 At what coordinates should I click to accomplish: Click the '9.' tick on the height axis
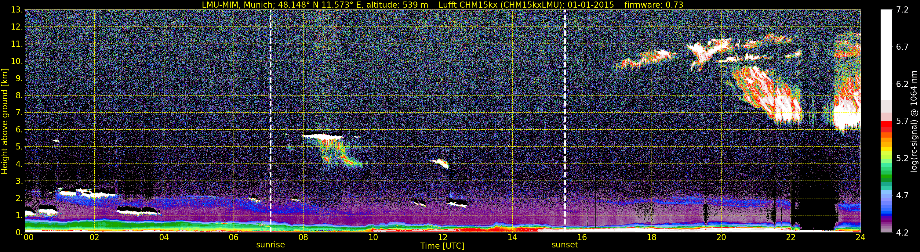point(19,78)
